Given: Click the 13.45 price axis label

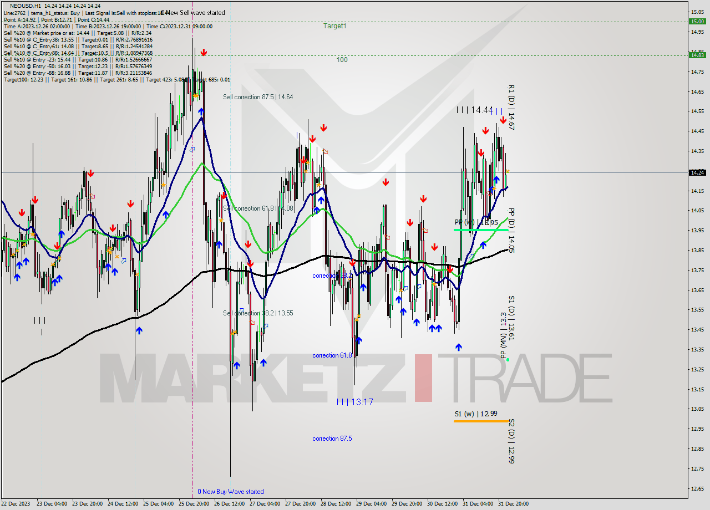Looking at the screenshot, I should [697, 329].
